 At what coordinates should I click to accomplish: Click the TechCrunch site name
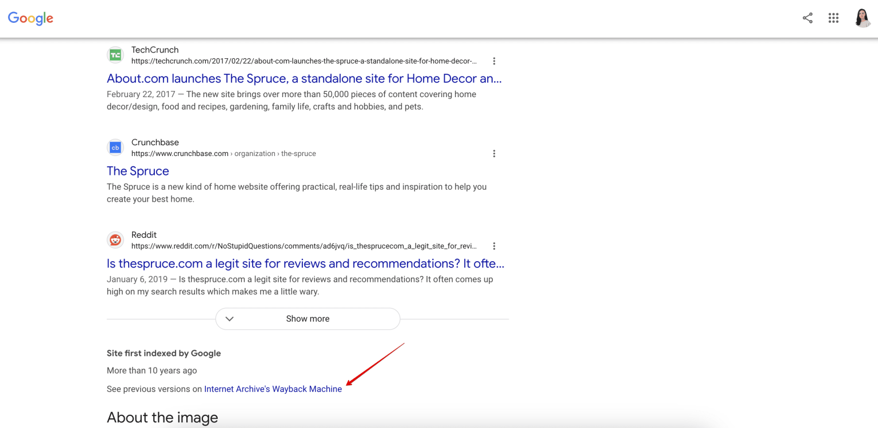click(x=155, y=50)
